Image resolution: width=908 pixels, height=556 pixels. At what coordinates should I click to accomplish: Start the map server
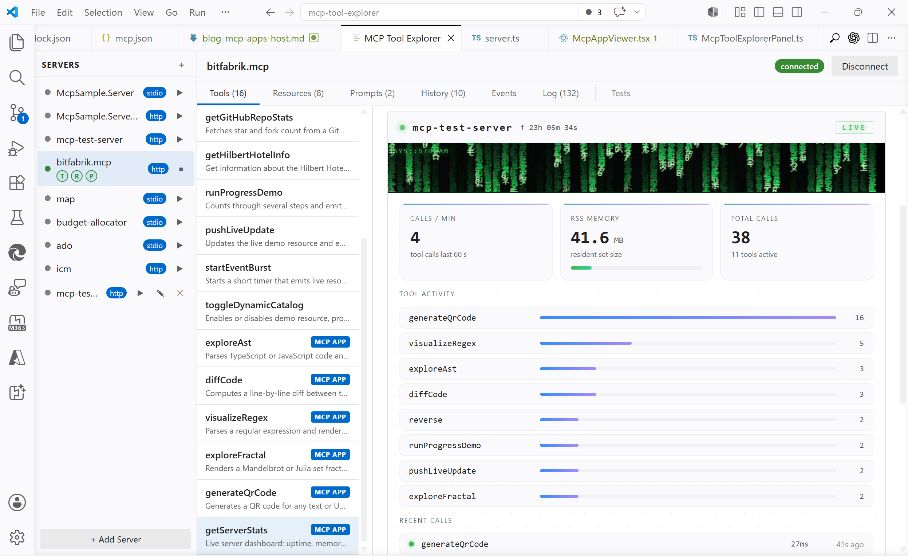[x=180, y=199]
